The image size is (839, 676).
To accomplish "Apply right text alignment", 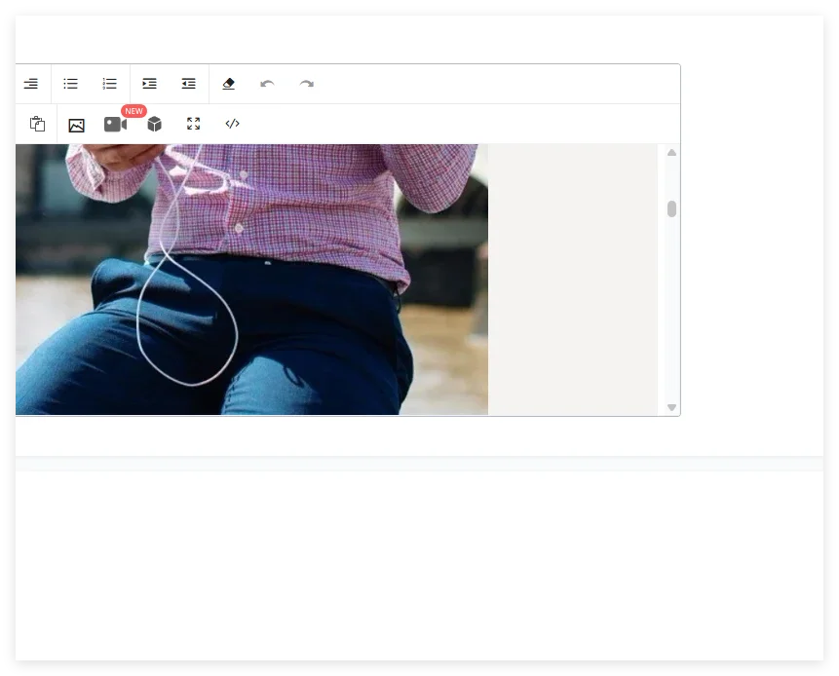I will click(x=31, y=84).
